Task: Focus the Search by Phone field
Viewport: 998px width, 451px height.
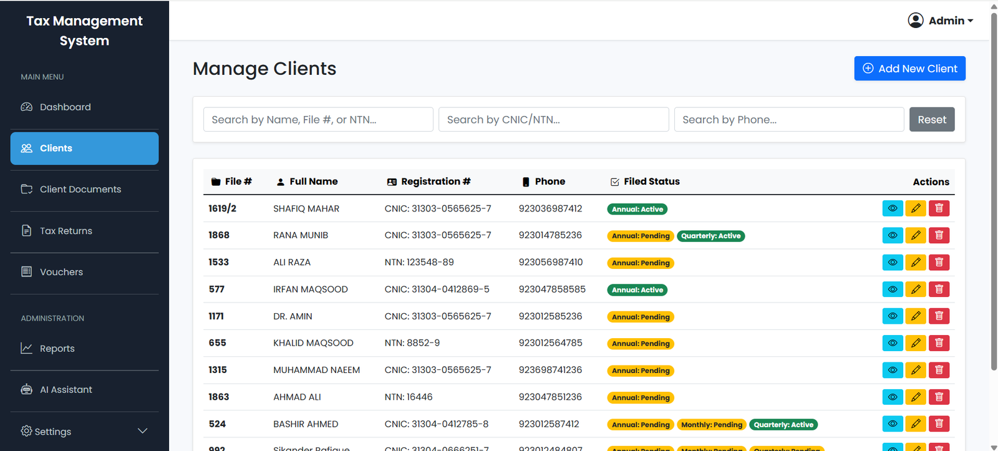Action: pyautogui.click(x=789, y=120)
